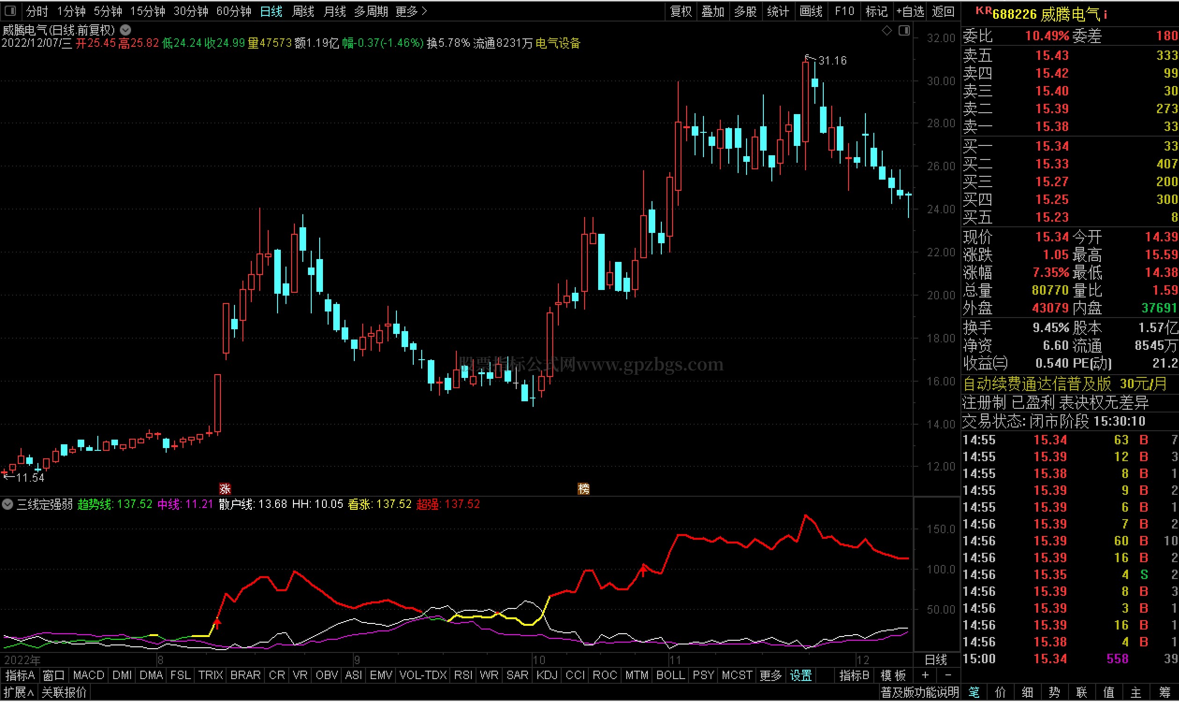The width and height of the screenshot is (1179, 702).
Task: Click the info 'i' icon beside 威腾电气
Action: (1105, 15)
